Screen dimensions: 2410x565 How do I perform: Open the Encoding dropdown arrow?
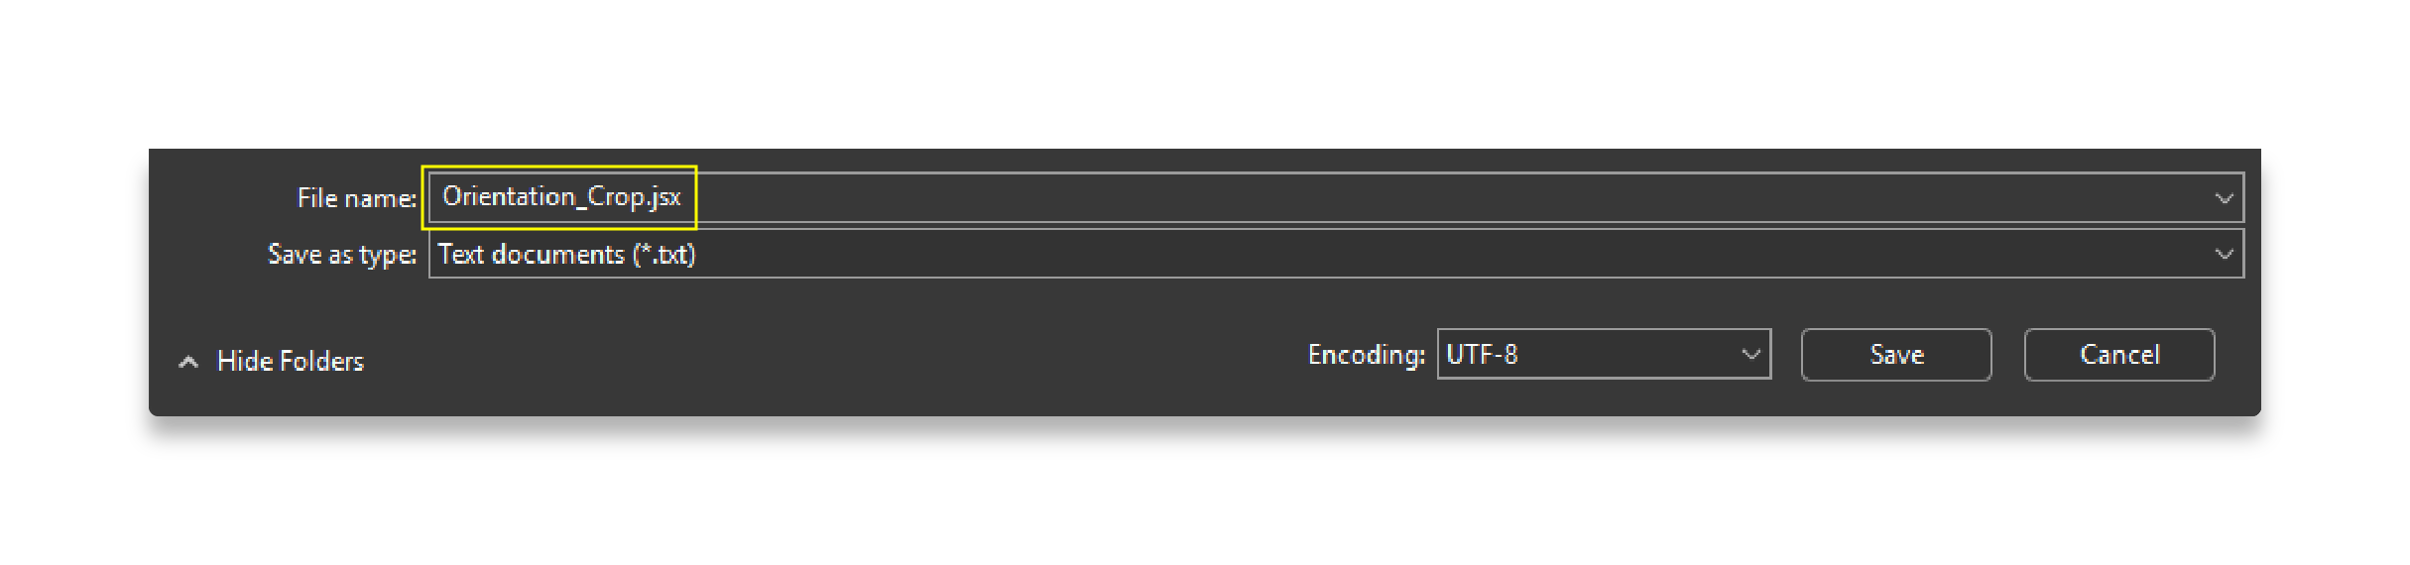point(1750,355)
